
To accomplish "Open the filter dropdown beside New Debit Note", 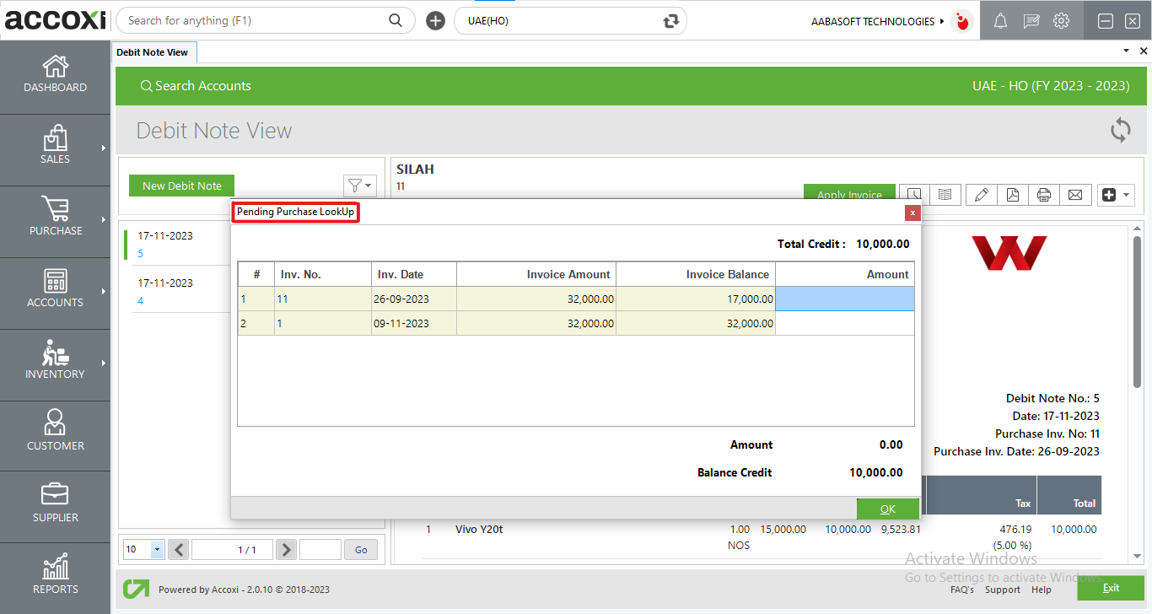I will tap(360, 186).
